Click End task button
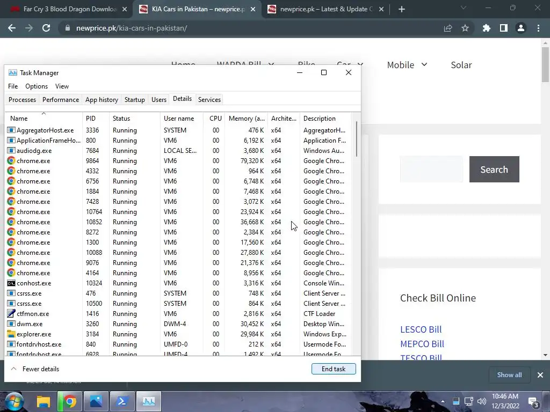The height and width of the screenshot is (412, 550). tap(334, 369)
